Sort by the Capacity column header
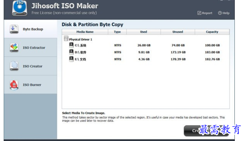Viewport: 244px width, 141px height. pos(212,32)
